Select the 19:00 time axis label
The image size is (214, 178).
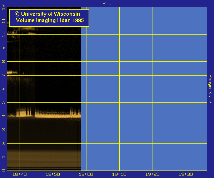(x=86, y=174)
